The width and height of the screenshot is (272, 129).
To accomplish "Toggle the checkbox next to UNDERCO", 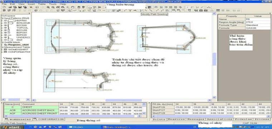I will pyautogui.click(x=5, y=37).
